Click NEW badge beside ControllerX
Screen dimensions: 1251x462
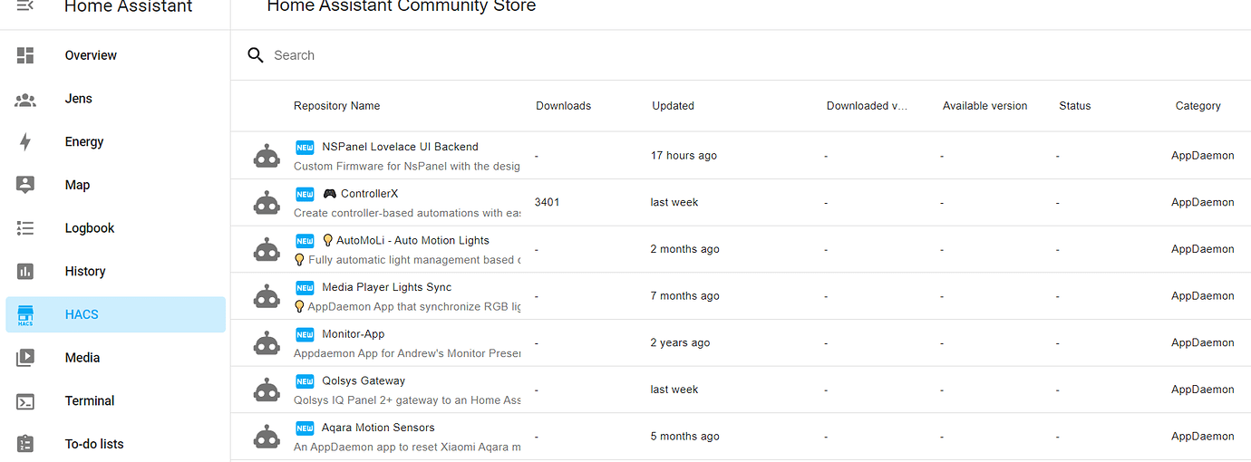[305, 194]
